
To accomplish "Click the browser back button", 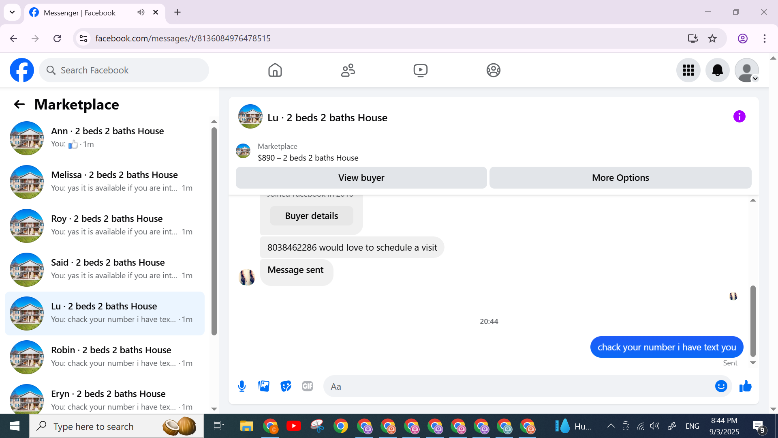I will tap(13, 39).
